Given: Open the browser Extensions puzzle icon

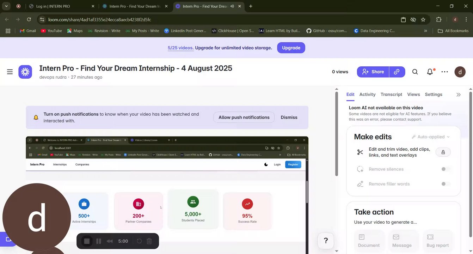Looking at the screenshot, I should pyautogui.click(x=439, y=20).
